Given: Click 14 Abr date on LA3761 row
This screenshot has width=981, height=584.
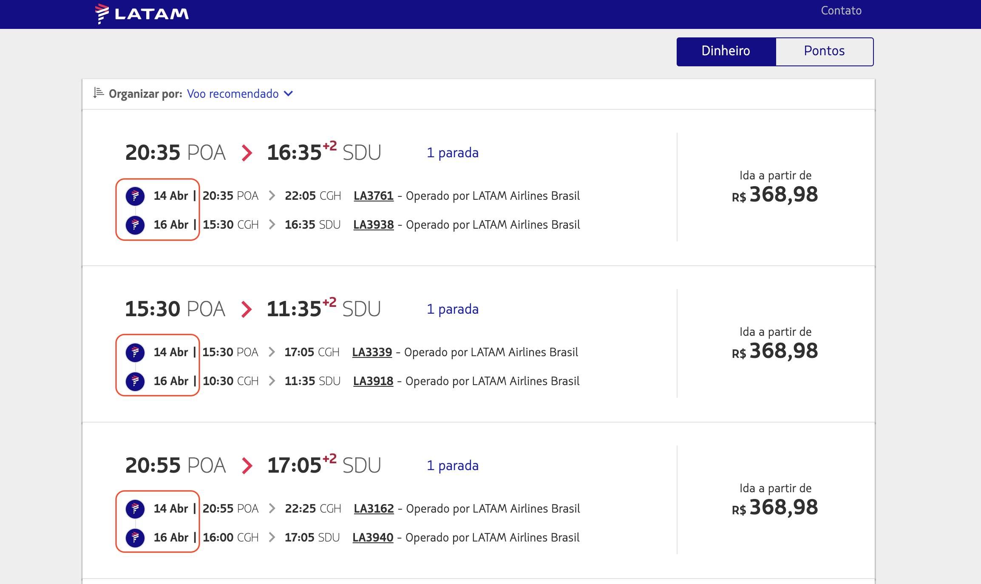Looking at the screenshot, I should pos(171,196).
